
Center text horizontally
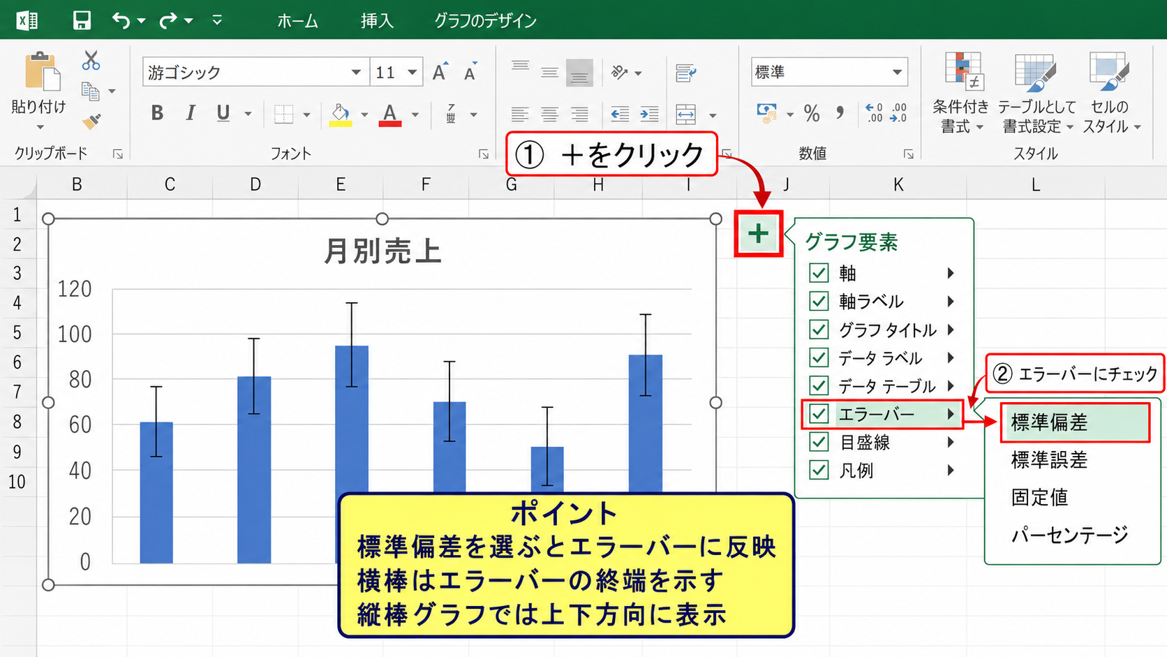click(x=550, y=114)
